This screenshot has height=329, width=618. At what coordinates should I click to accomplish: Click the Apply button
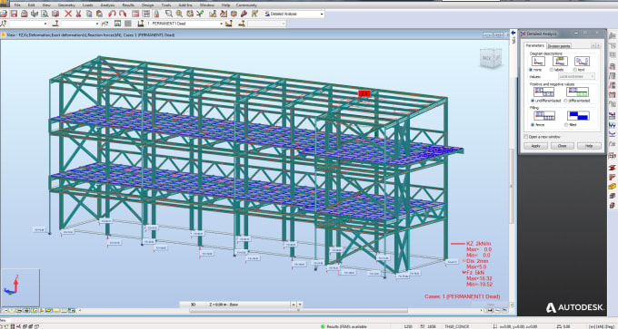[535, 146]
